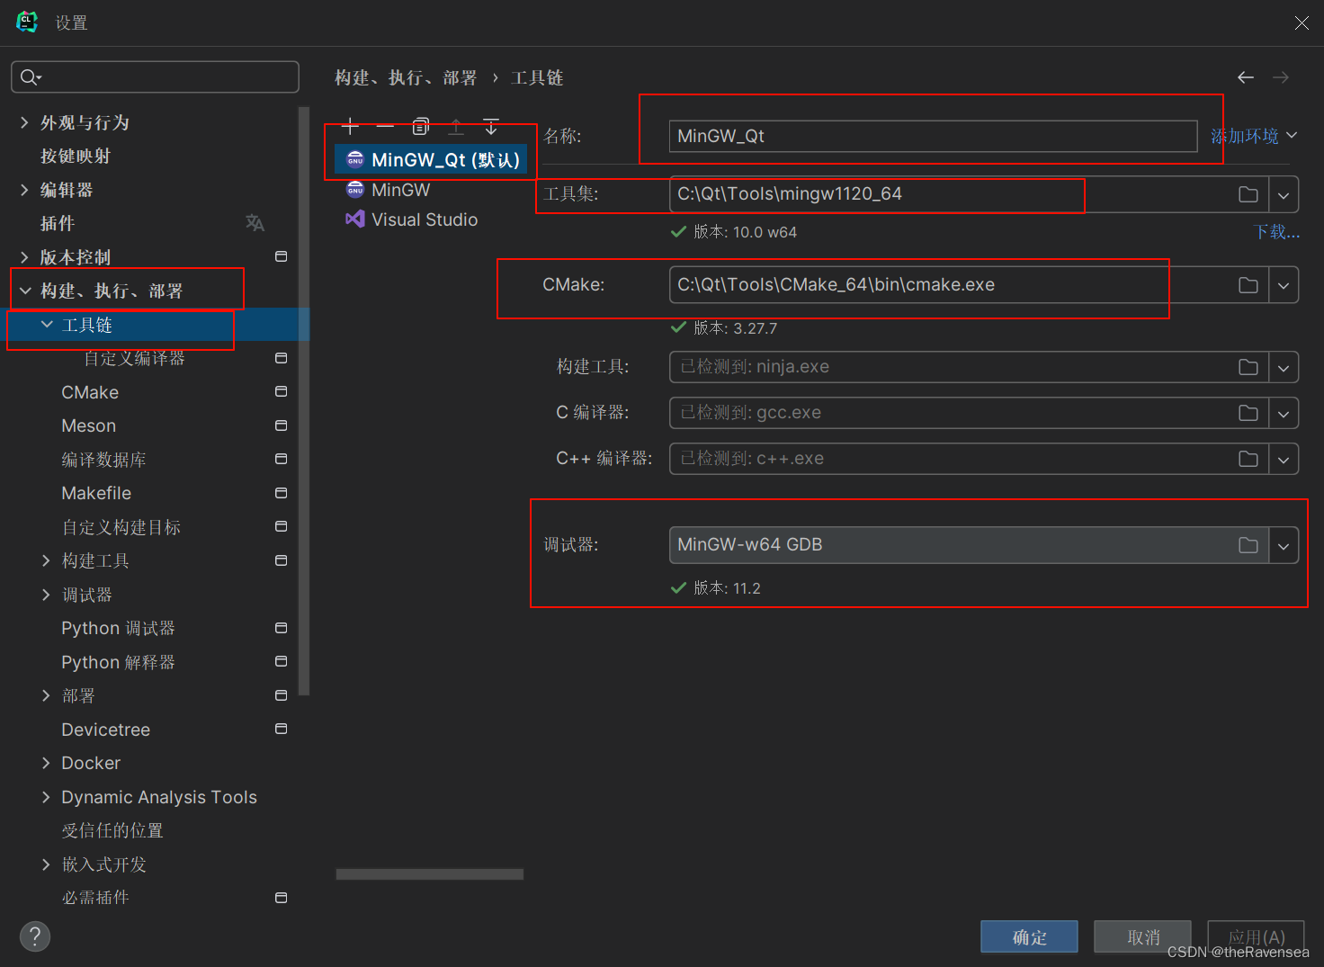Open 插件 settings page
Screen dimensions: 1324x967
point(58,223)
